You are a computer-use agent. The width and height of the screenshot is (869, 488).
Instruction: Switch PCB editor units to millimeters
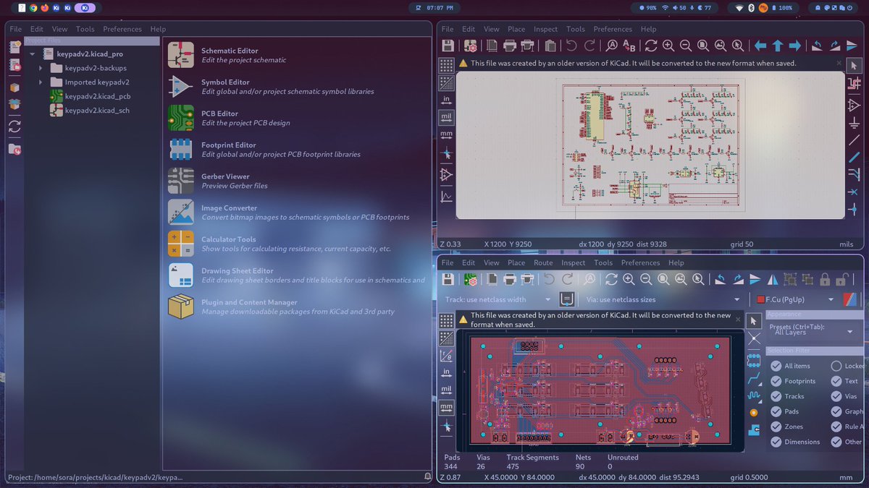pos(446,408)
